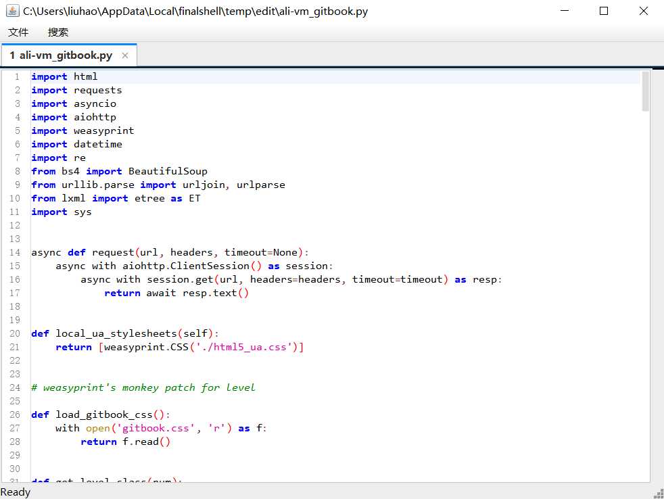This screenshot has width=664, height=499.
Task: Click the 'import re' line
Action: pos(58,158)
